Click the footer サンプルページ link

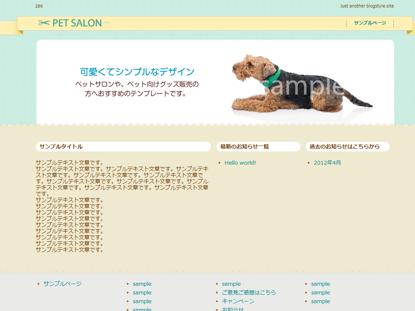[63, 284]
